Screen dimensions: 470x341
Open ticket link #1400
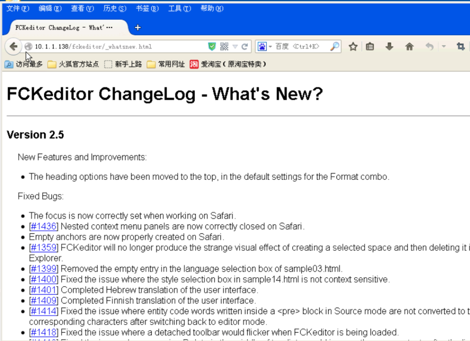click(44, 279)
